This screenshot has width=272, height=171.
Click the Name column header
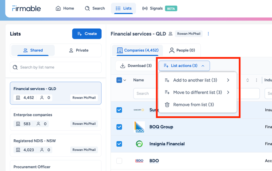click(139, 80)
